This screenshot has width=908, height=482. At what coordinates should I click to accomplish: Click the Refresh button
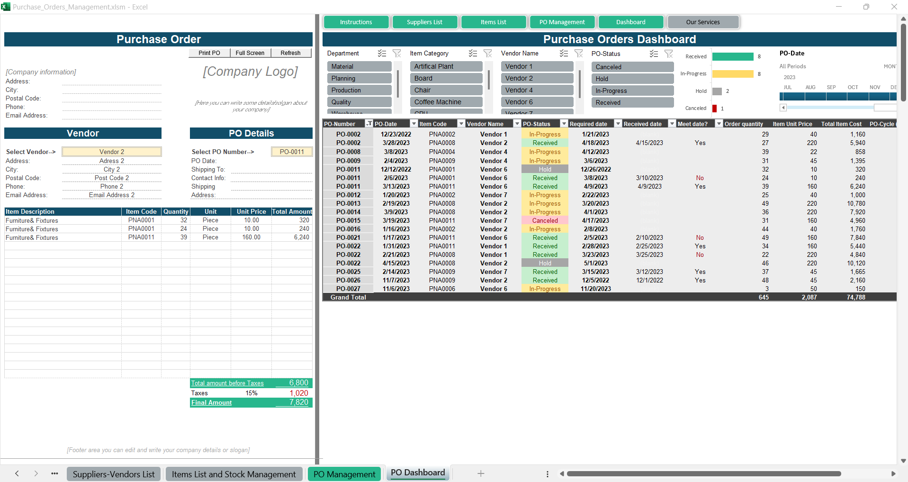(290, 53)
